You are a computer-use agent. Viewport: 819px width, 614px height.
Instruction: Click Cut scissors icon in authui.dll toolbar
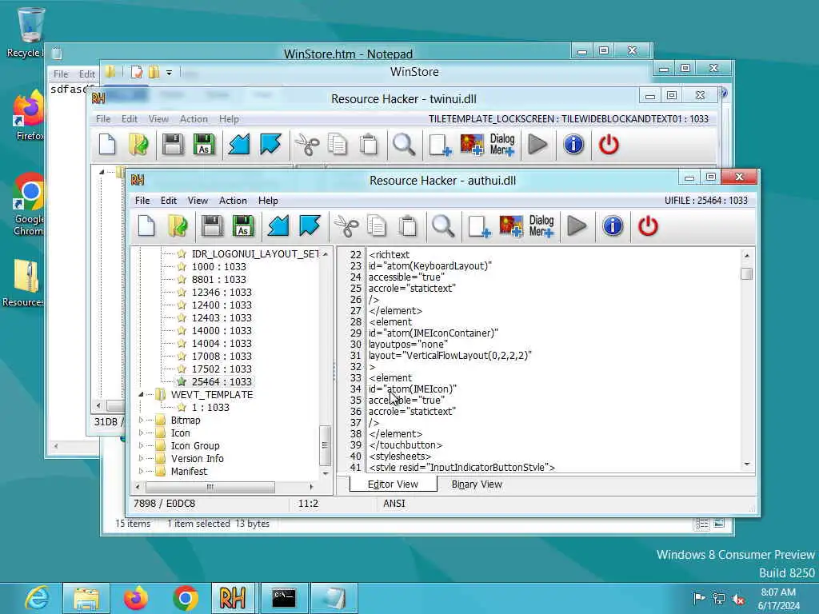[346, 226]
